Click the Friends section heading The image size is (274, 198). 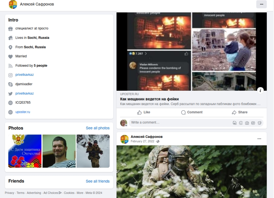(x=16, y=181)
